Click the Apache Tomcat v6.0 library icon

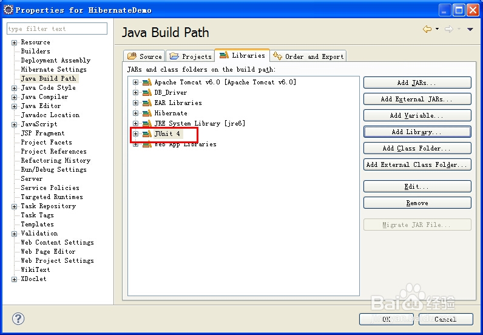147,82
